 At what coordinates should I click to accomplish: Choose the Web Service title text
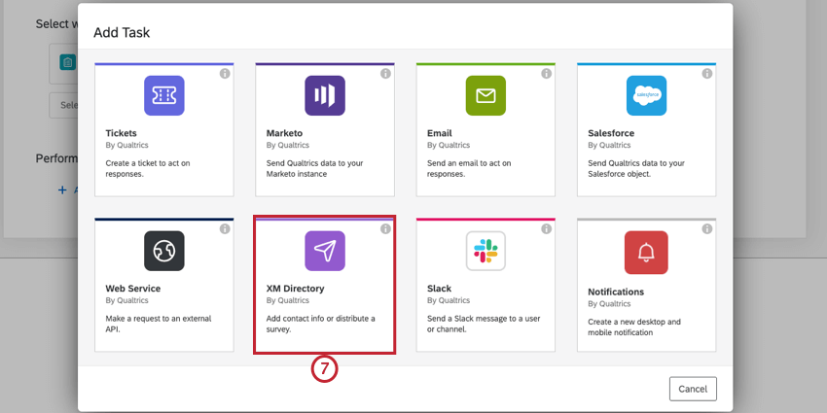(133, 289)
